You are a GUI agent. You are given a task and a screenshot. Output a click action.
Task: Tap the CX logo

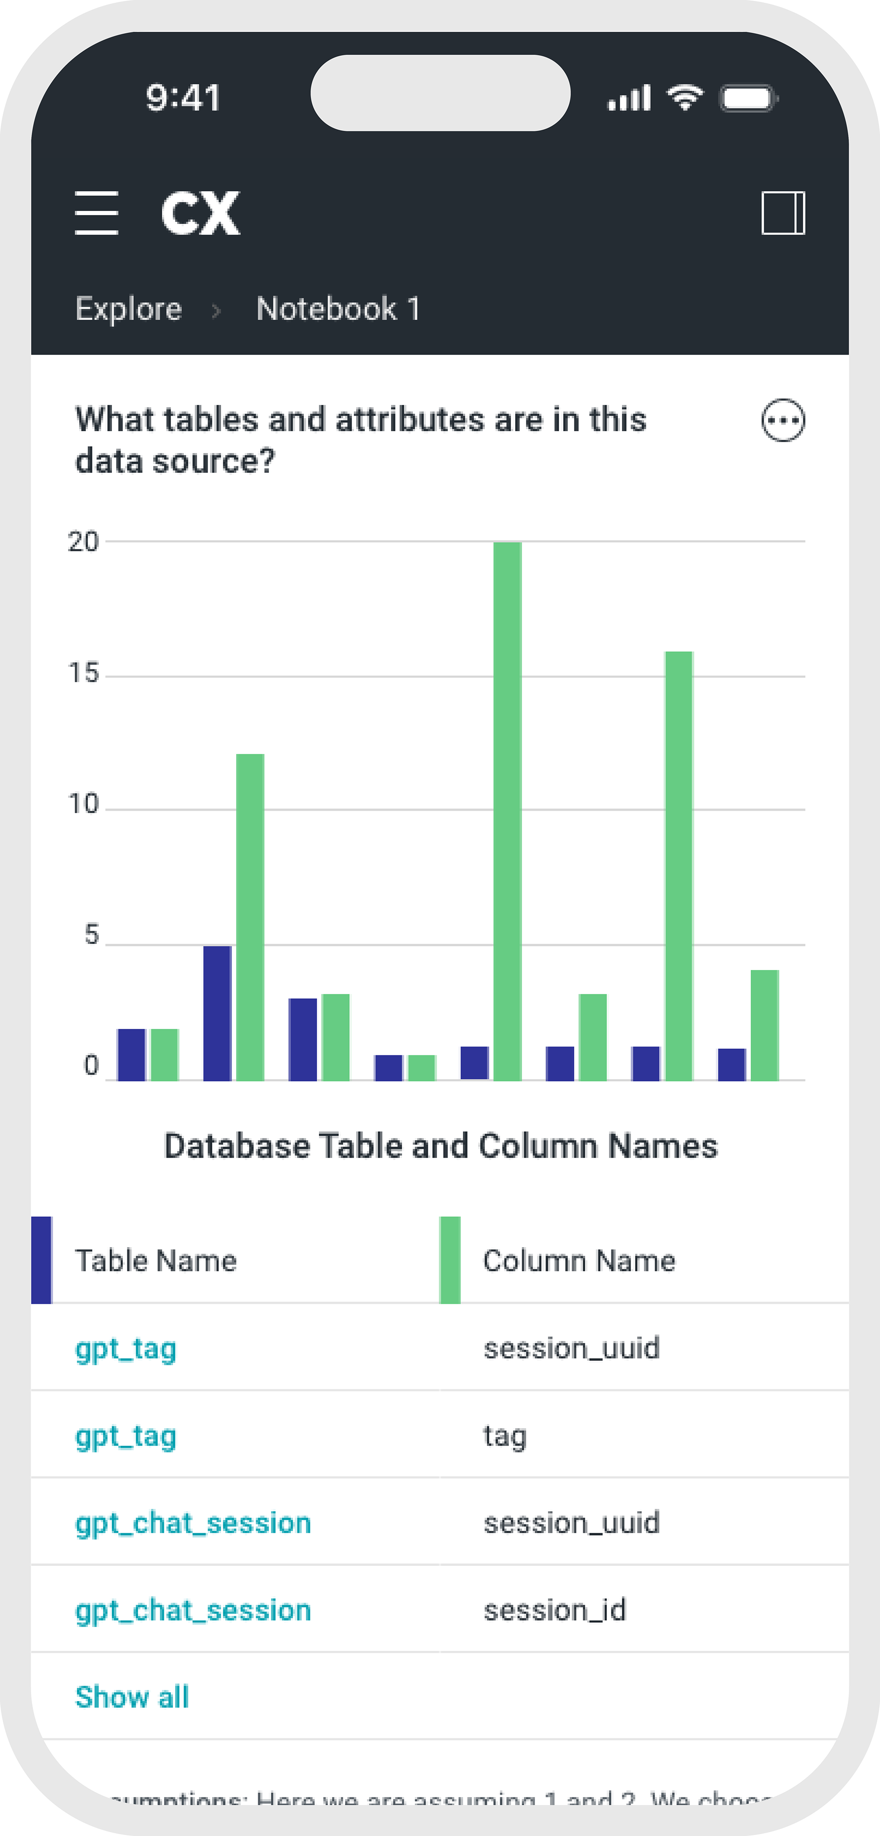click(x=200, y=213)
